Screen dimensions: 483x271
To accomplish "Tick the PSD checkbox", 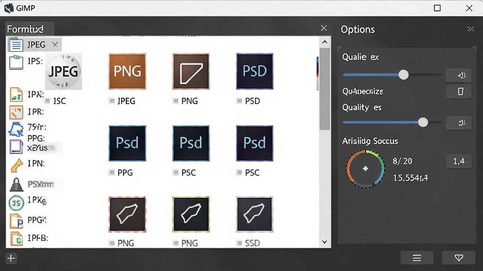I will [x=239, y=101].
